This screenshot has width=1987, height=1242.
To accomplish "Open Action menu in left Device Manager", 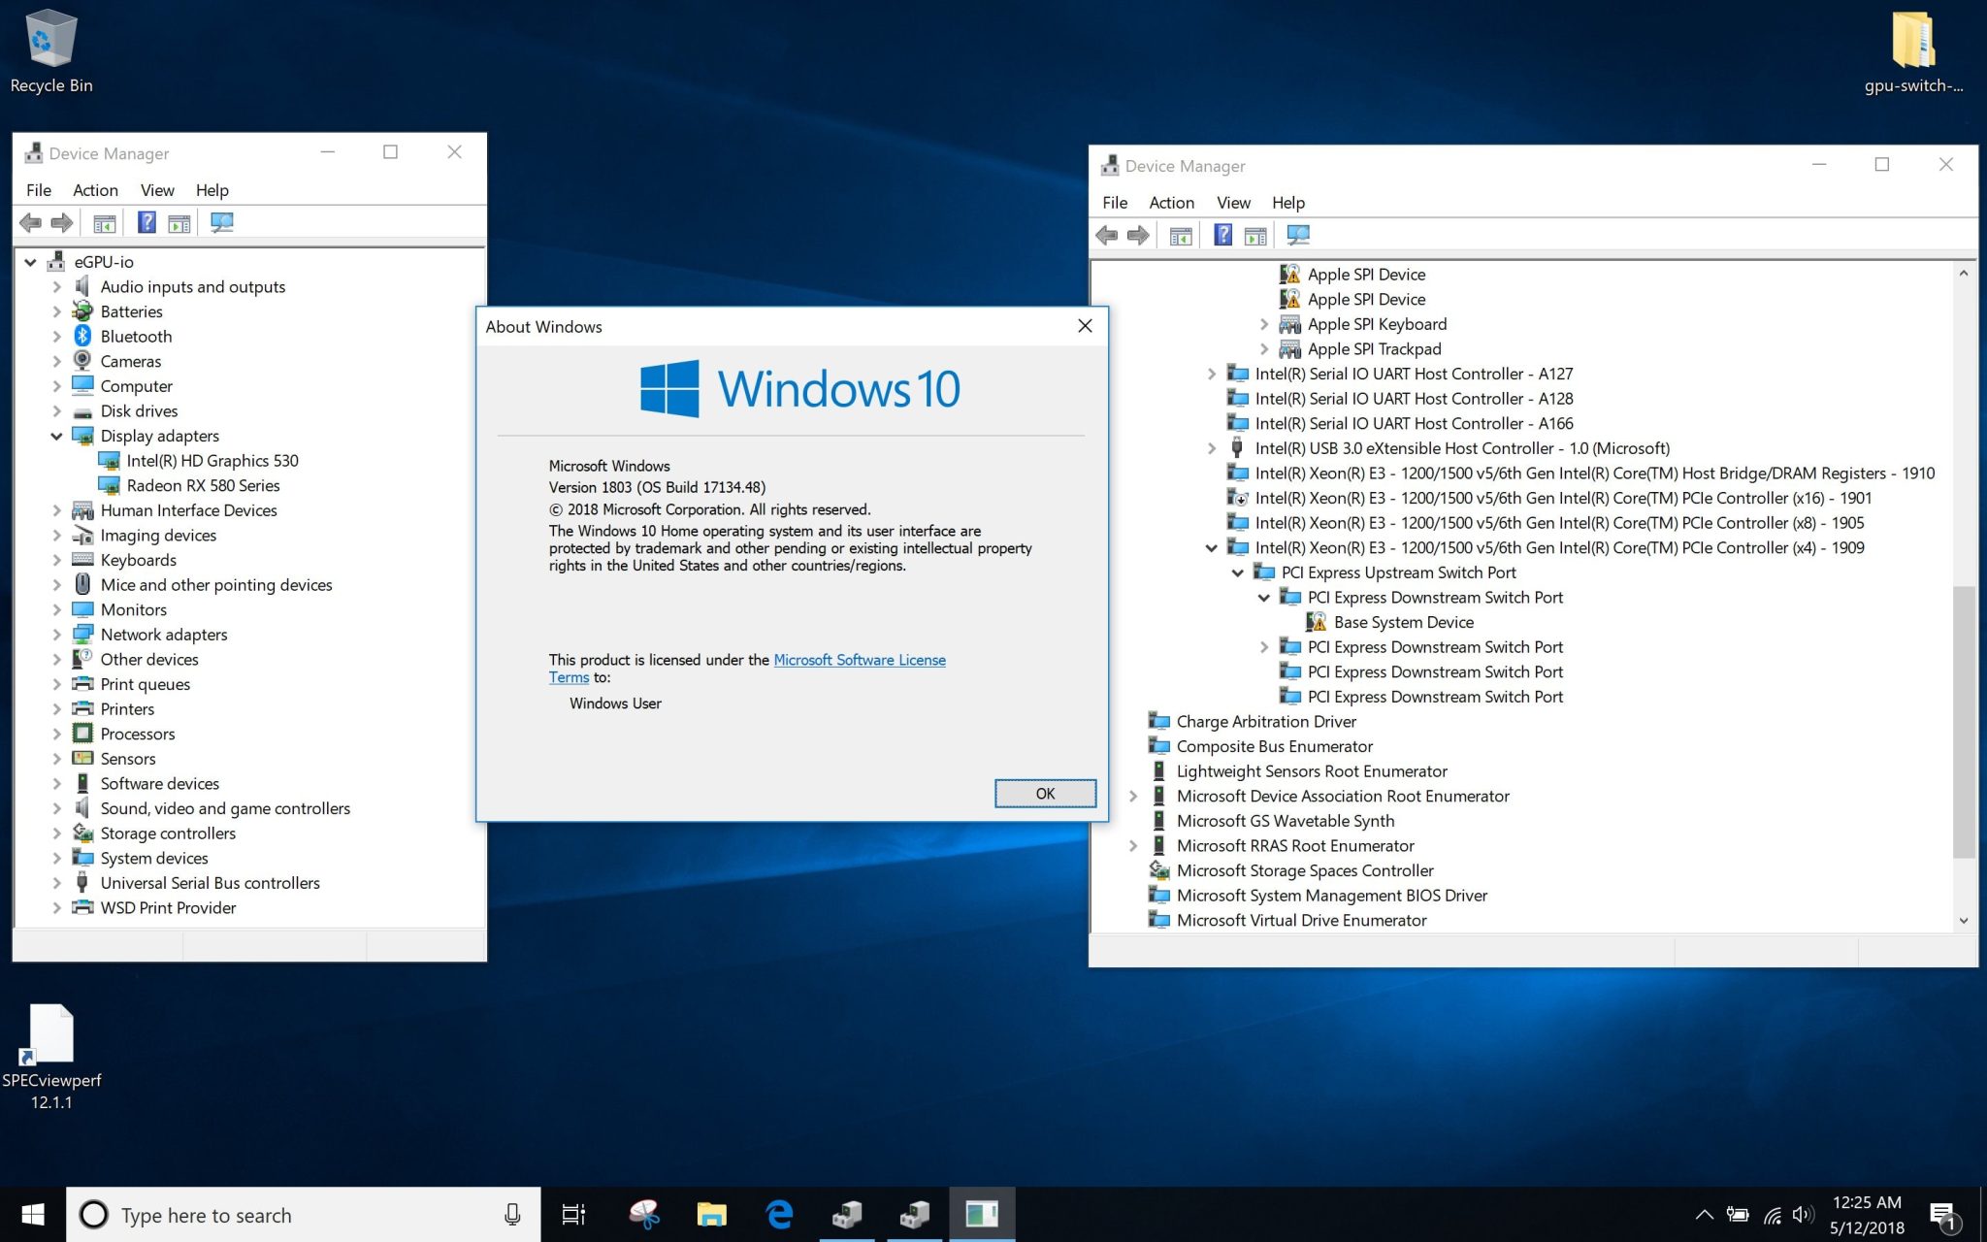I will point(95,190).
